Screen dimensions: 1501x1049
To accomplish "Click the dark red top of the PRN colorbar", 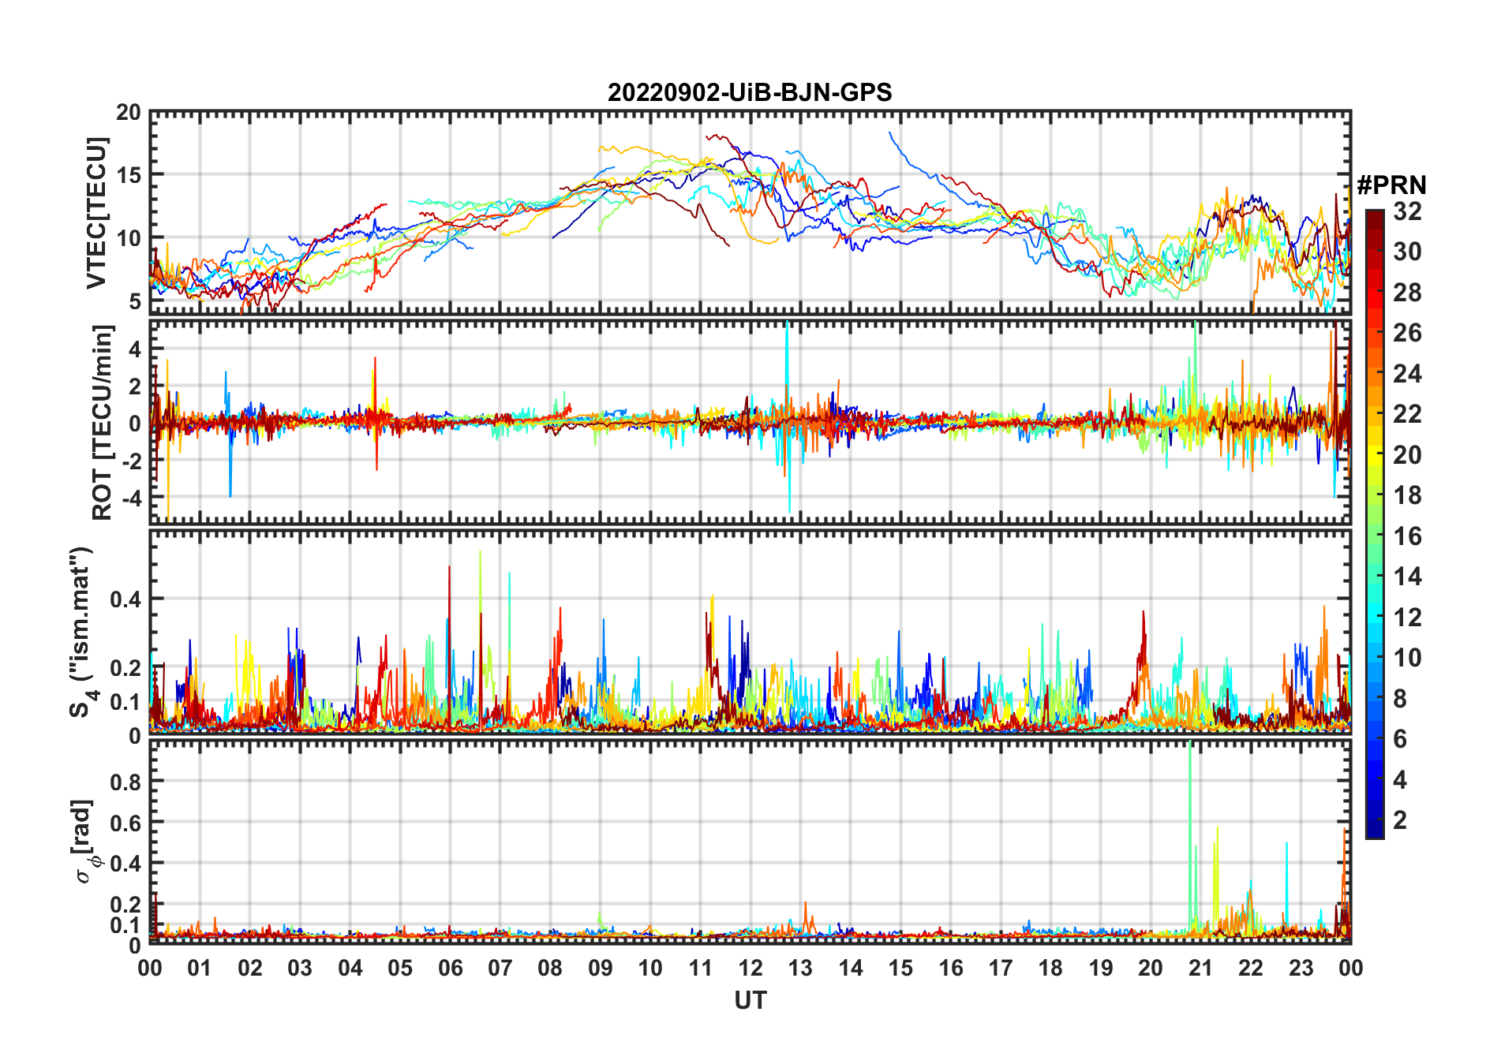I will (x=1374, y=215).
